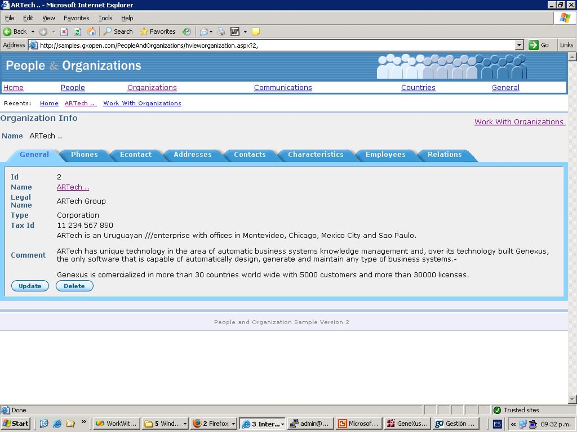
Task: Switch to the Econtact tab
Action: pos(135,155)
